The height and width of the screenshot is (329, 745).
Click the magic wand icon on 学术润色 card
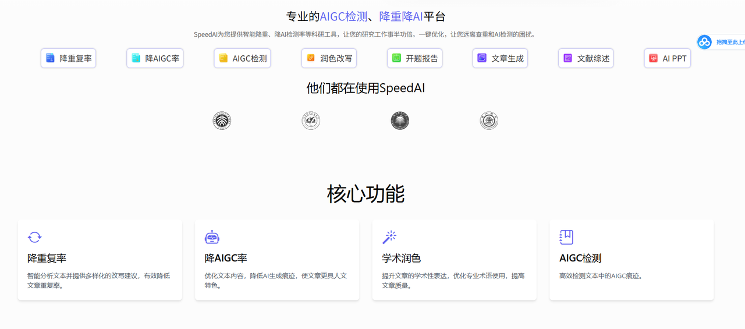(389, 237)
